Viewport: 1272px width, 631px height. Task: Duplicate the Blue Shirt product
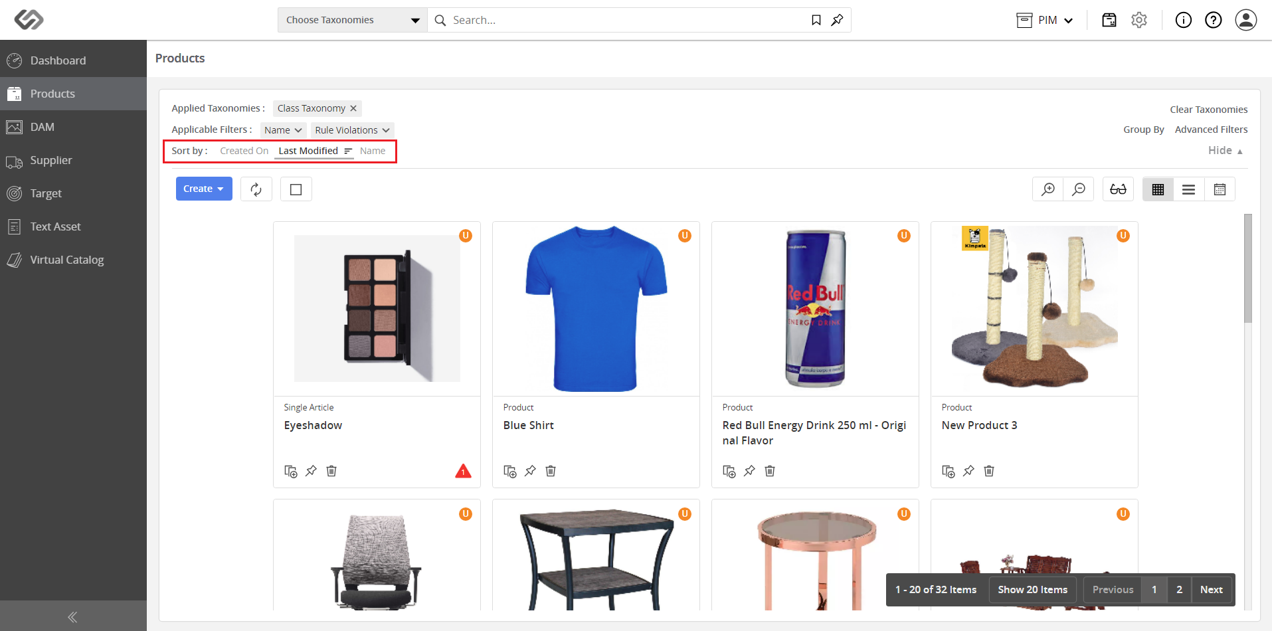click(x=510, y=471)
